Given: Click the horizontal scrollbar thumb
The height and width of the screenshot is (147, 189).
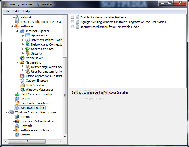Looking at the screenshot, I should click(x=27, y=141).
